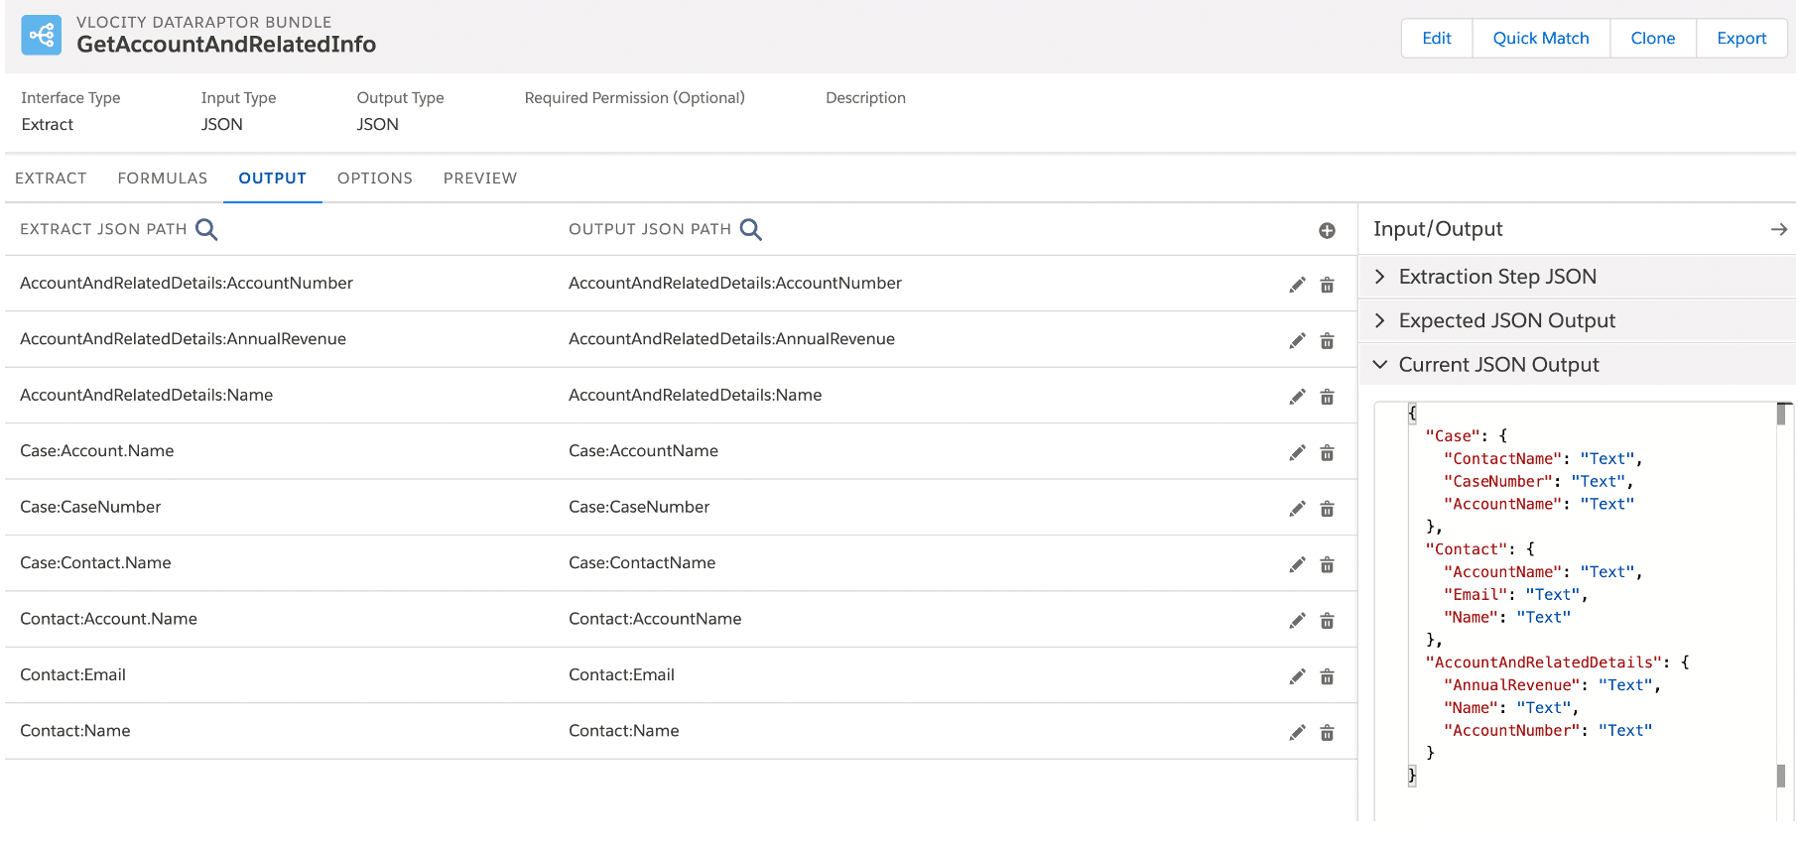Screen dimensions: 1798x841
Task: Edit the AnnualRevenue mapping row
Action: [x=1297, y=341]
